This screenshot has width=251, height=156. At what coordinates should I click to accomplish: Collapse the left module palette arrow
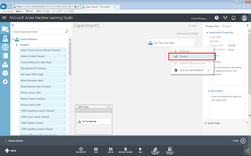13,25
